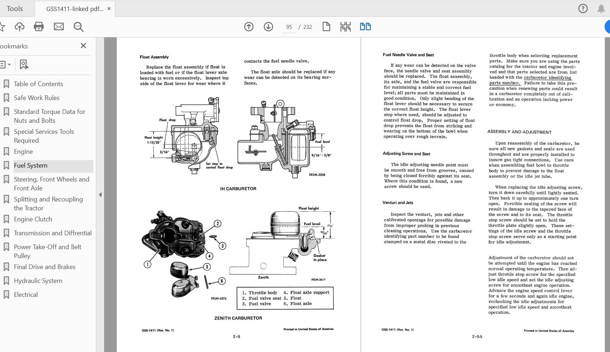The image size is (610, 352).
Task: Print the document using printer icon
Action: pos(39,27)
